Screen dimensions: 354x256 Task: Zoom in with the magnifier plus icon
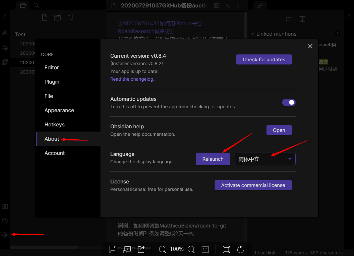[x=191, y=249]
